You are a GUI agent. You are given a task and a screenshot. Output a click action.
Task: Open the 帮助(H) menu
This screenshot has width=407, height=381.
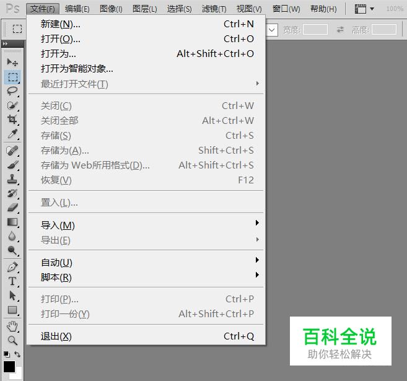click(x=323, y=9)
